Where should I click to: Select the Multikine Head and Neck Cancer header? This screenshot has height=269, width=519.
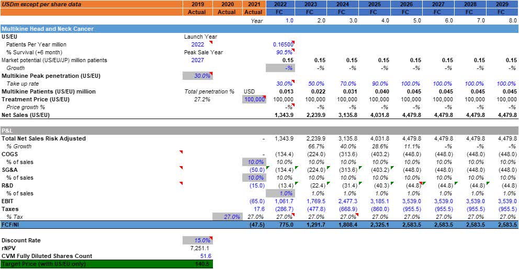pos(259,29)
